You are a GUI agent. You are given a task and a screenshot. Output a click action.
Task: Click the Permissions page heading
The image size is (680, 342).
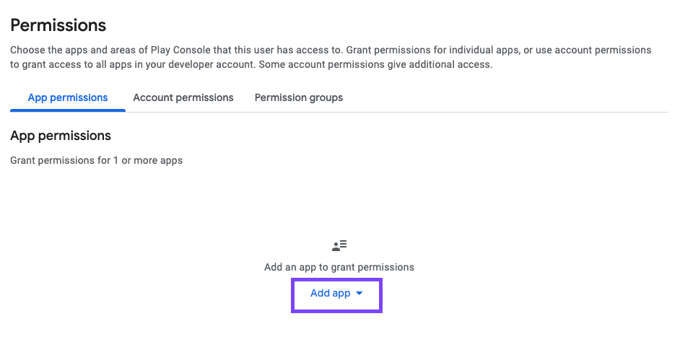[x=58, y=25]
